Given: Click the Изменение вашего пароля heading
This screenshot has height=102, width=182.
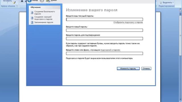Looking at the screenshot, I should point(92,10).
